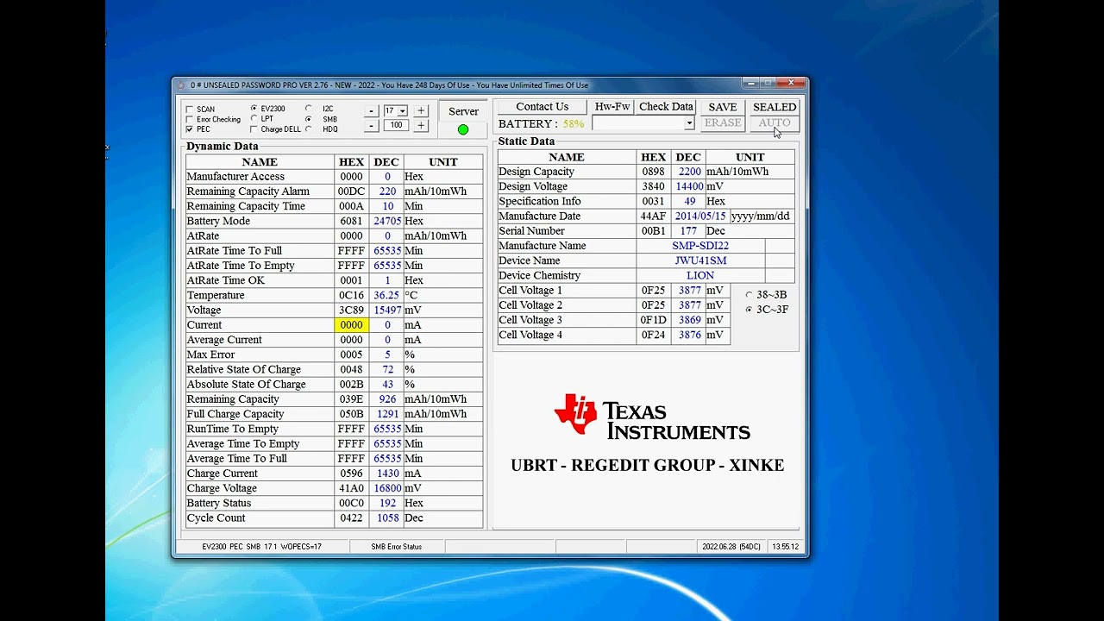The image size is (1104, 621).
Task: Click the Full Charge Capacity value 1291
Action: (x=387, y=414)
